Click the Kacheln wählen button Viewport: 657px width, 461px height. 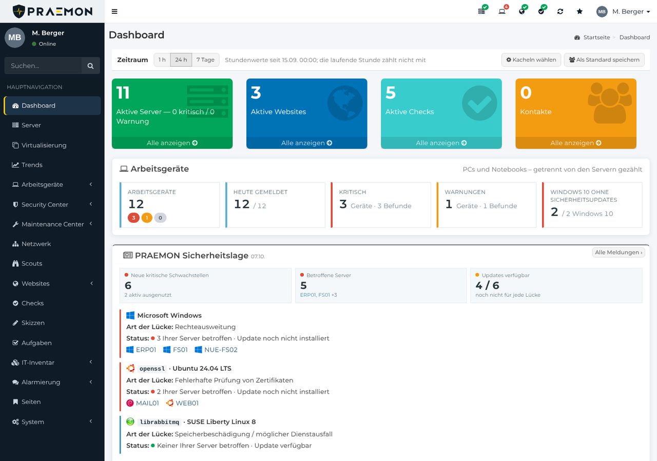pyautogui.click(x=531, y=60)
